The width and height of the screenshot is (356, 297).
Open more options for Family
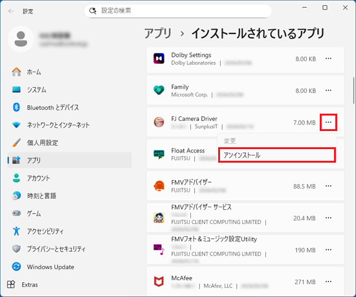tap(328, 90)
